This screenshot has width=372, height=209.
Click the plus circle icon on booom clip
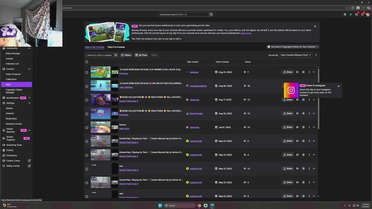click(x=303, y=127)
